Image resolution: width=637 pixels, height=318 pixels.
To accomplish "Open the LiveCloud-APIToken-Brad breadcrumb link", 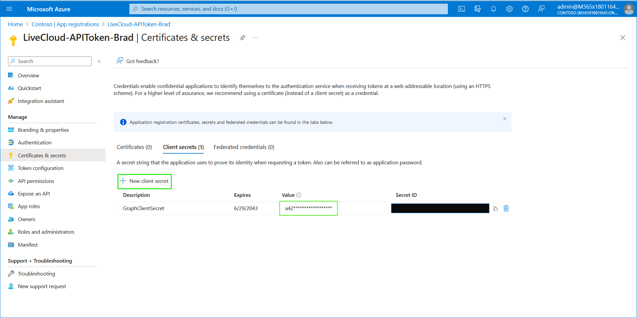I will click(139, 24).
